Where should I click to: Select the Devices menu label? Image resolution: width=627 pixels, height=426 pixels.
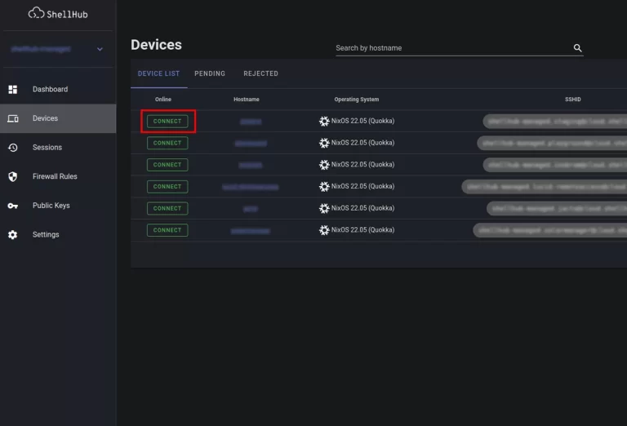click(45, 118)
